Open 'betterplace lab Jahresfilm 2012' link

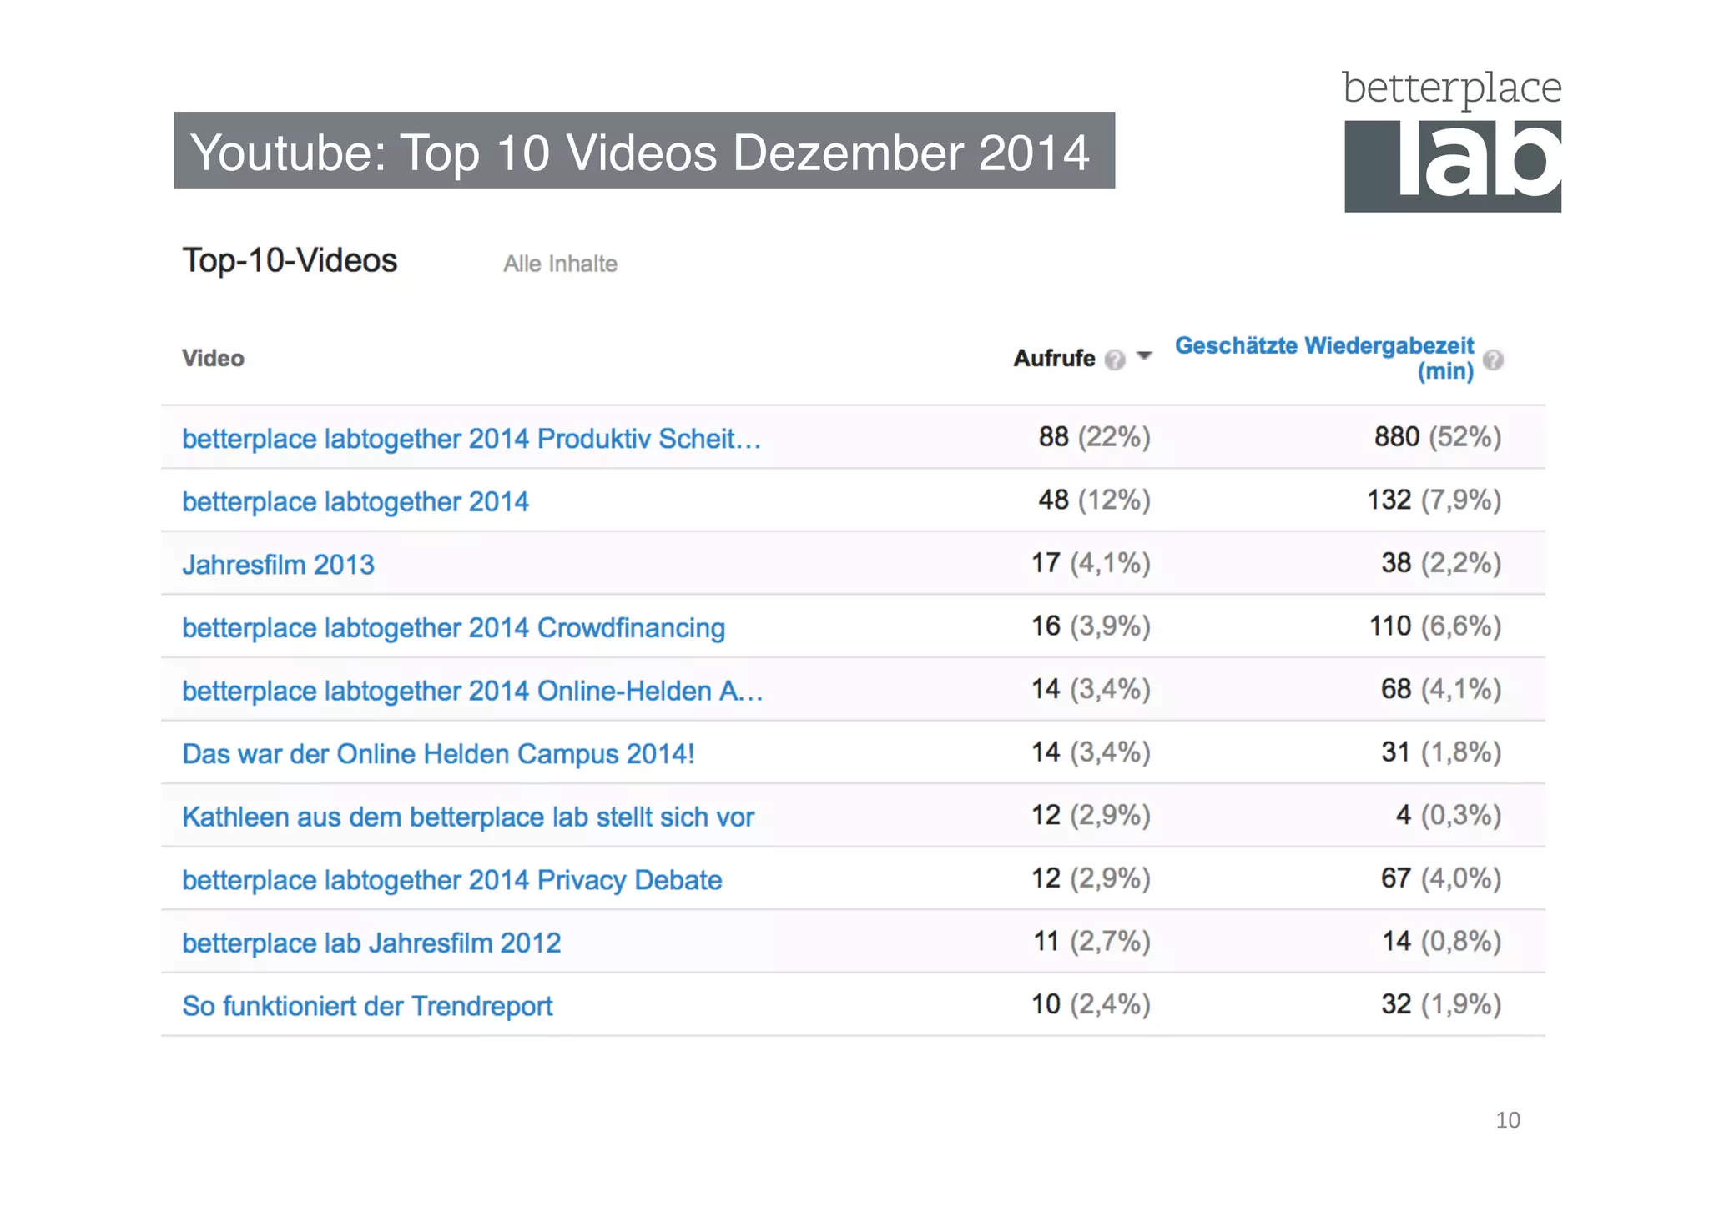pyautogui.click(x=371, y=943)
